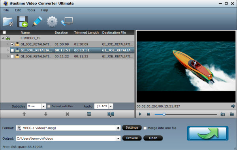Click the preview seek slider handle

point(164,114)
